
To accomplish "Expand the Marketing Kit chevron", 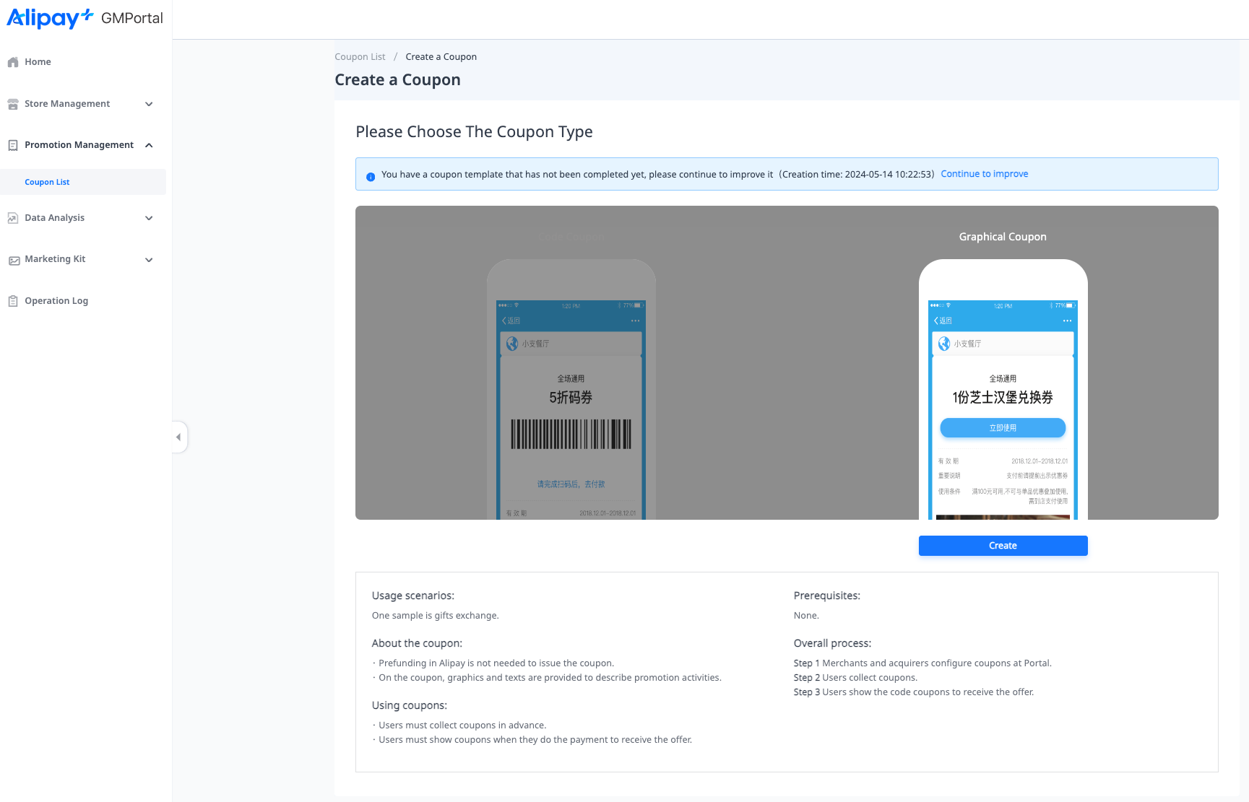I will (x=149, y=260).
